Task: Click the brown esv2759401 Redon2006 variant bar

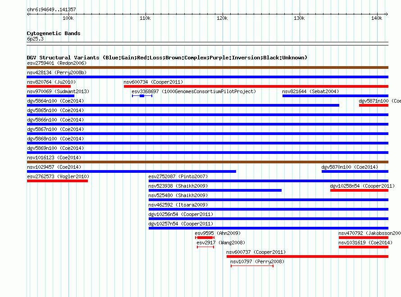Action: [207, 67]
